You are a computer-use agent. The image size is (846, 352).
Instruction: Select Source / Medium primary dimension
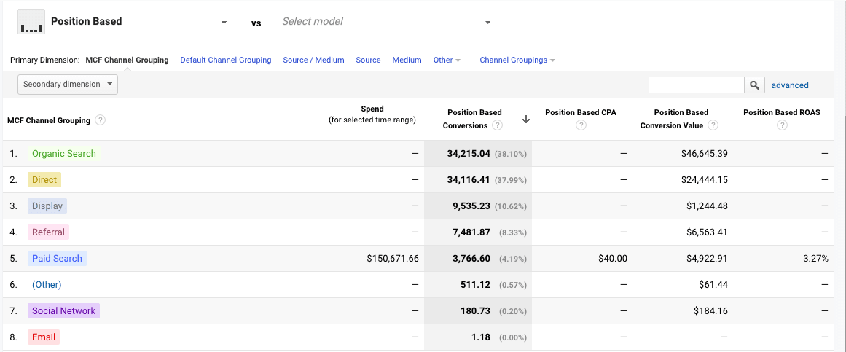[313, 60]
